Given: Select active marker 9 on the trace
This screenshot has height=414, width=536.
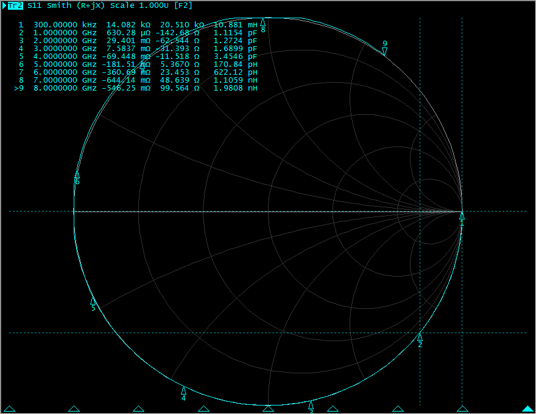Looking at the screenshot, I should click(x=384, y=51).
